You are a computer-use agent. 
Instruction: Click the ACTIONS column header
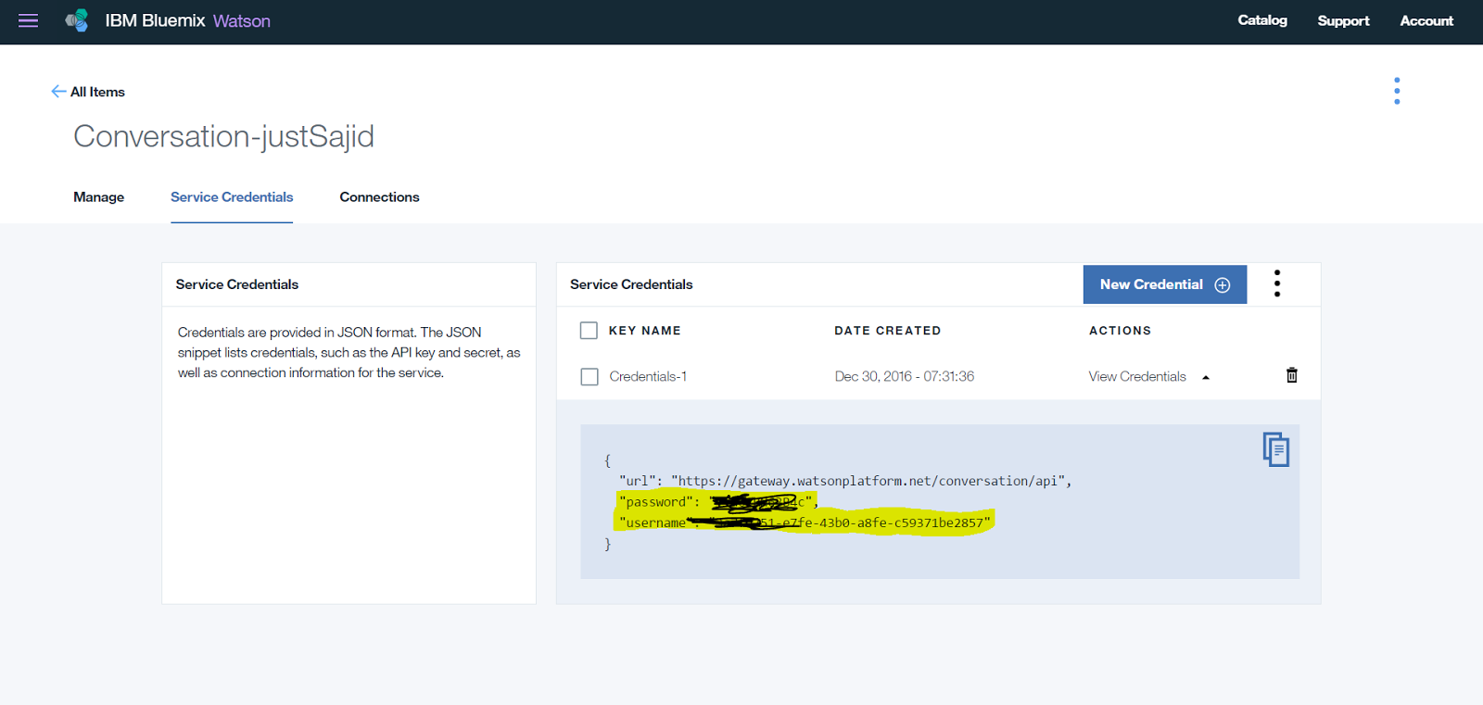tap(1120, 331)
